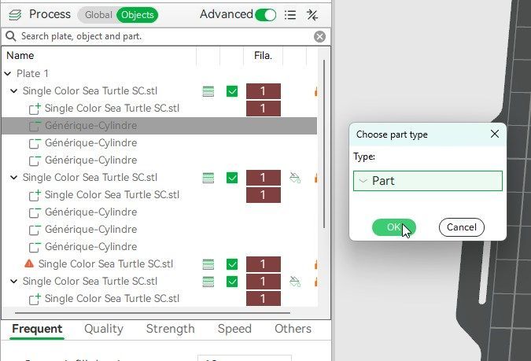Open the part Type dropdown

click(428, 181)
